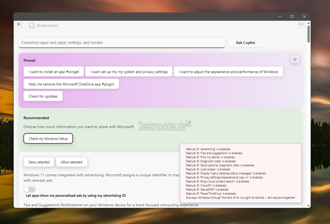Minimize the BloatynosyAI window
Viewport: 330px width, 224px height.
point(280,16)
